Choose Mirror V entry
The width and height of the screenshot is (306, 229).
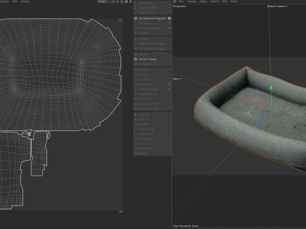152,74
